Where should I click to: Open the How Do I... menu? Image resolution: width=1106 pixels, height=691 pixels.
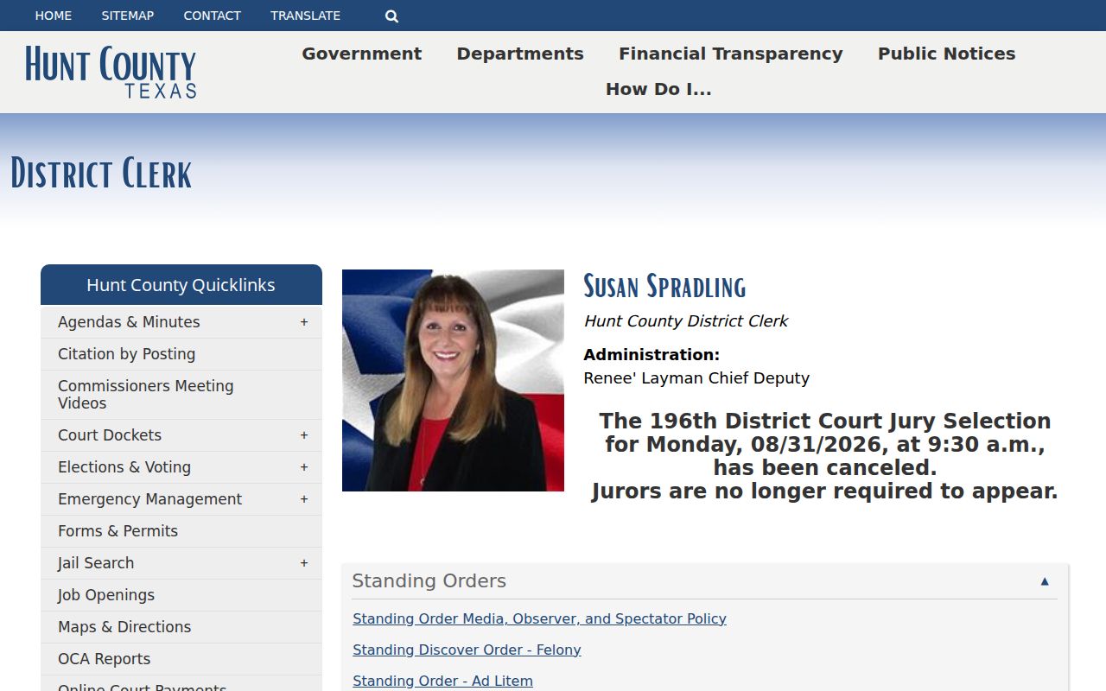coord(658,89)
